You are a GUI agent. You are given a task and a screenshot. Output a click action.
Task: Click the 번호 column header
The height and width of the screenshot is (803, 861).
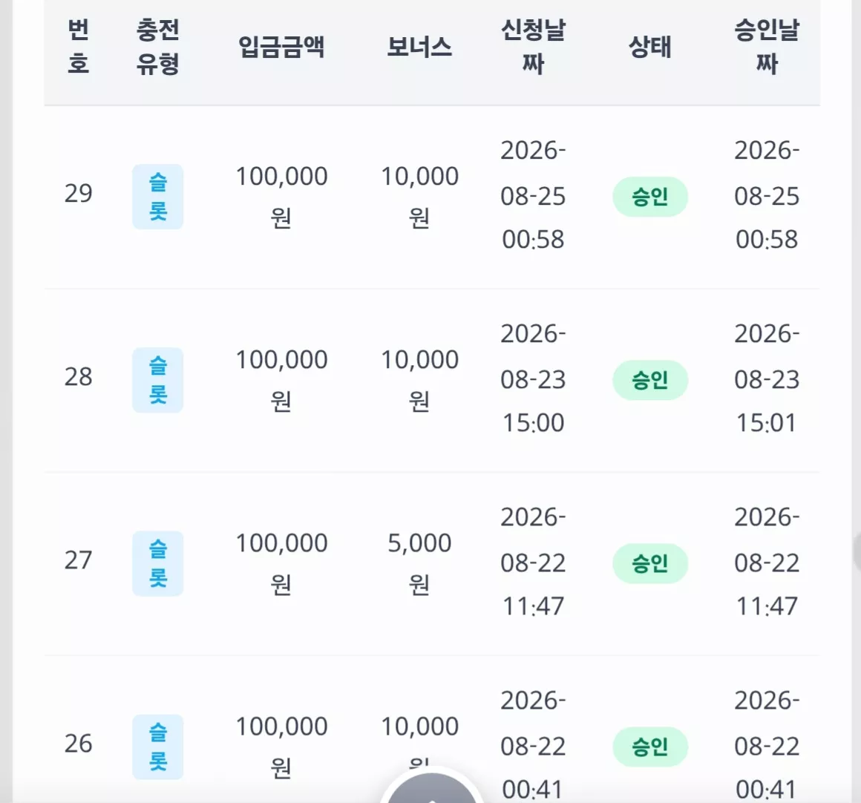[x=78, y=46]
